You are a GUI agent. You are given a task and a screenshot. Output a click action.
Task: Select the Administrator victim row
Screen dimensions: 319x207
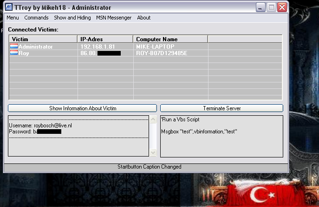(145, 46)
